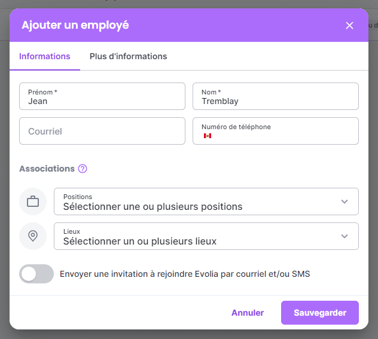
Task: Click the Envoyer une invitation label text
Action: 185,274
